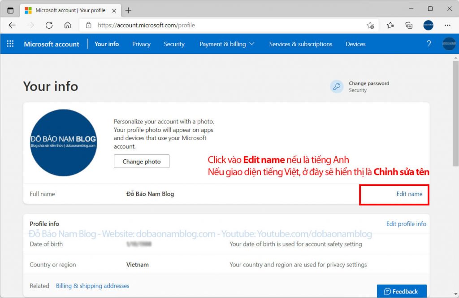Open the Help question mark
This screenshot has width=459, height=298.
click(x=429, y=44)
